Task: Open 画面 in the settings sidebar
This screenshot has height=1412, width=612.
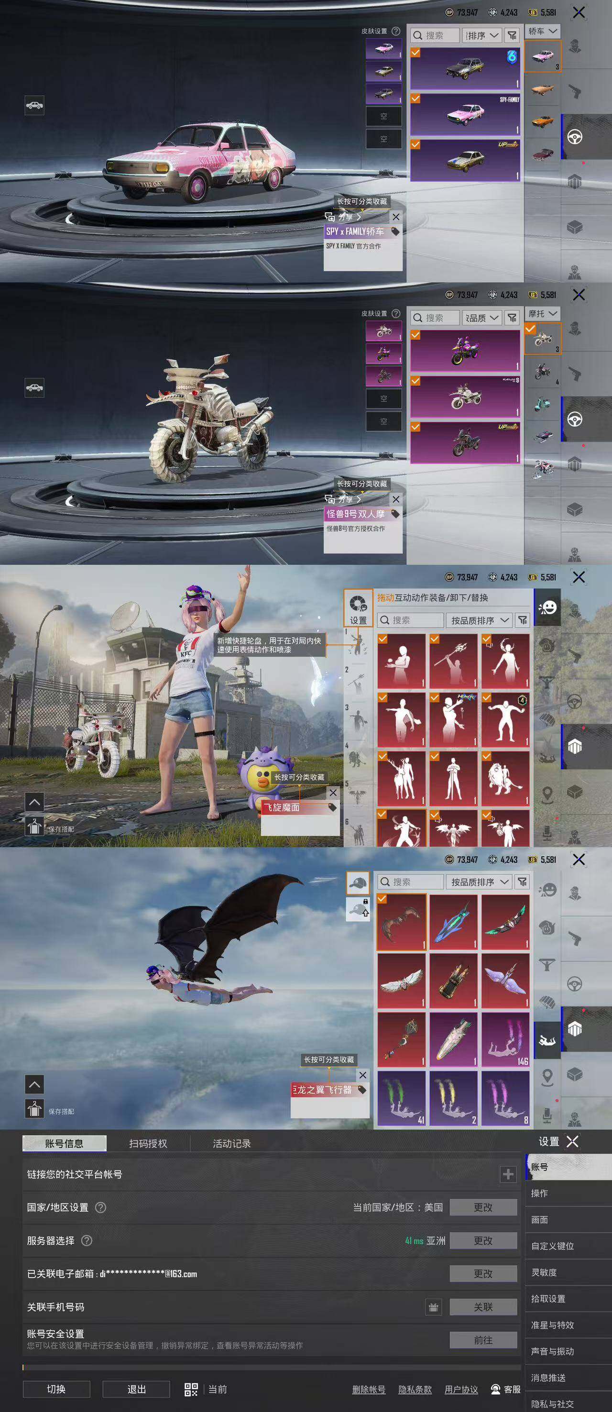Action: click(x=568, y=1220)
